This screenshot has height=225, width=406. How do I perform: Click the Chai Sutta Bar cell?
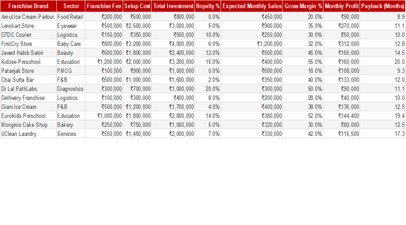click(28, 80)
